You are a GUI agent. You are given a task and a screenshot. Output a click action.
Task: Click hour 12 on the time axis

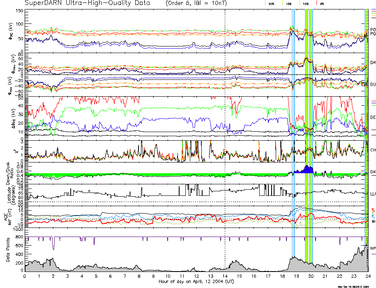tap(196, 276)
